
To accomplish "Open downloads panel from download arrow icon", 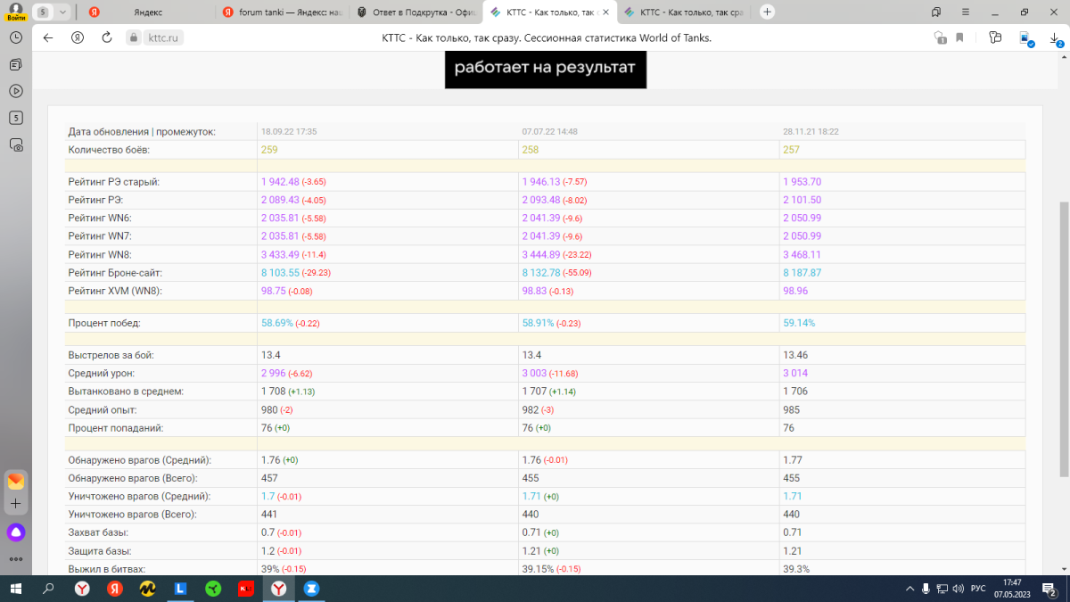I will 1054,38.
